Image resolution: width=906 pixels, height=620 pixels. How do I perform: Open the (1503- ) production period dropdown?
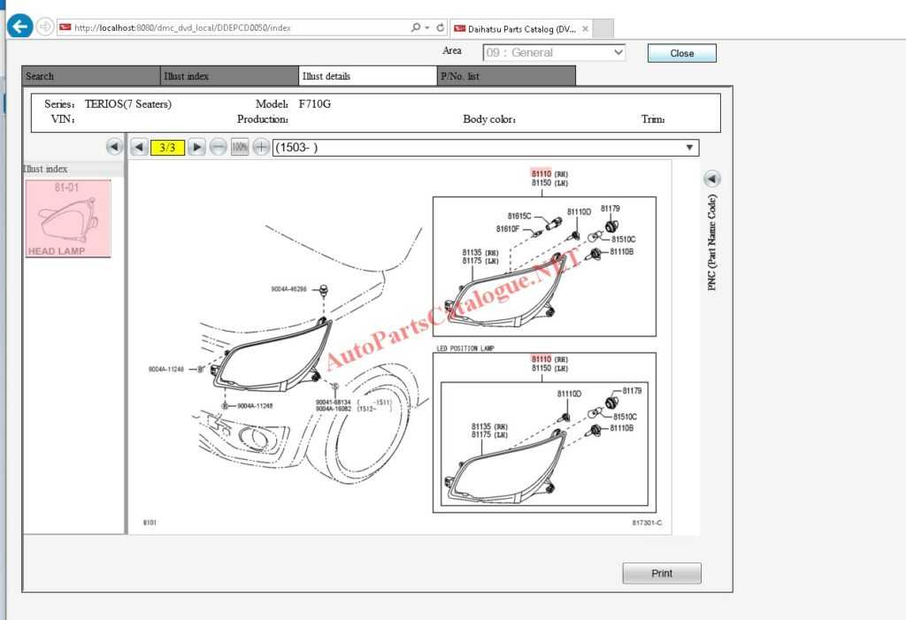[485, 148]
